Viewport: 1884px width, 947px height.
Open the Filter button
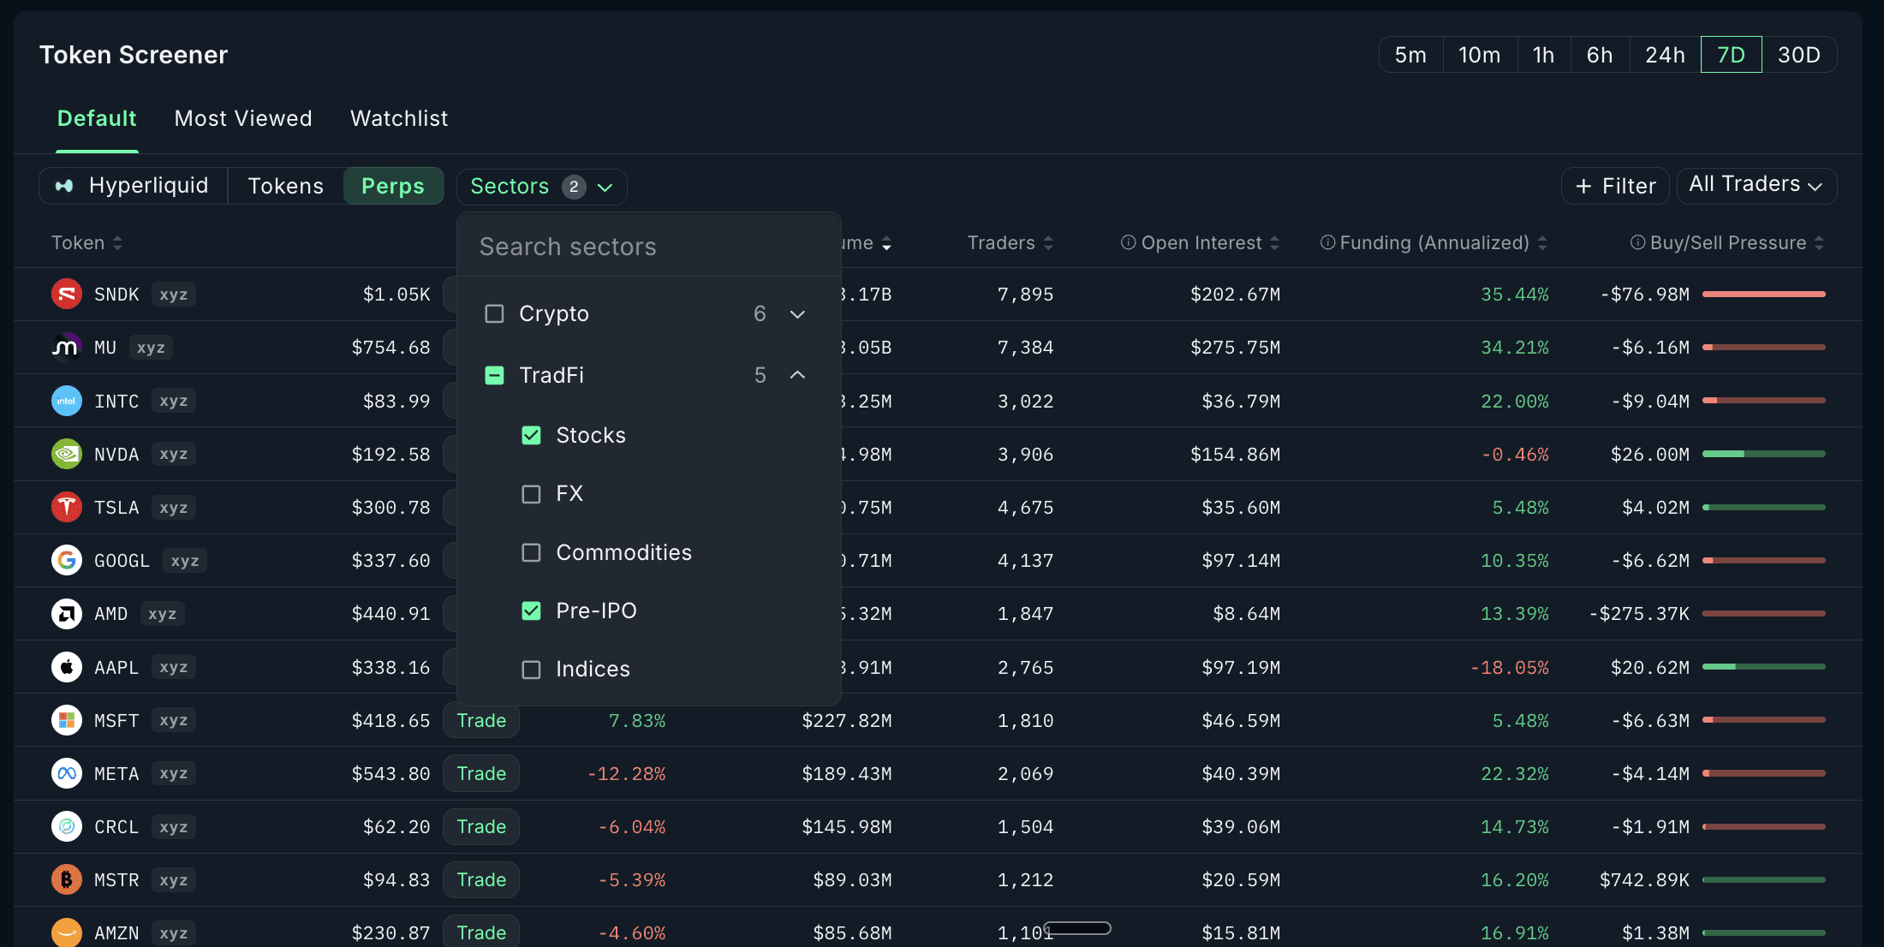tap(1615, 186)
